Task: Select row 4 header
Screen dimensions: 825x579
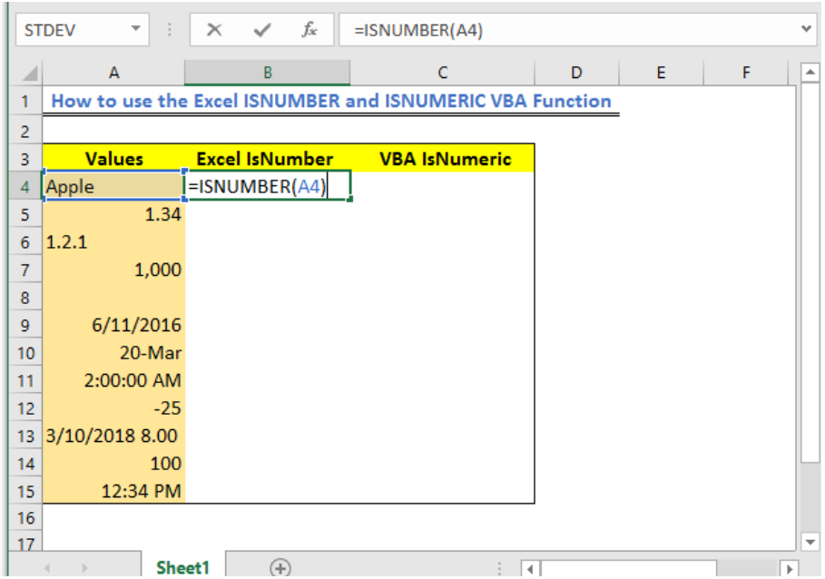Action: point(25,187)
